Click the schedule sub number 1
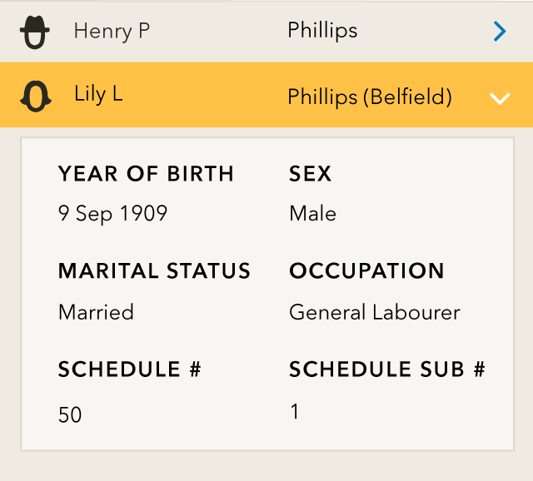The width and height of the screenshot is (533, 481). click(x=294, y=411)
